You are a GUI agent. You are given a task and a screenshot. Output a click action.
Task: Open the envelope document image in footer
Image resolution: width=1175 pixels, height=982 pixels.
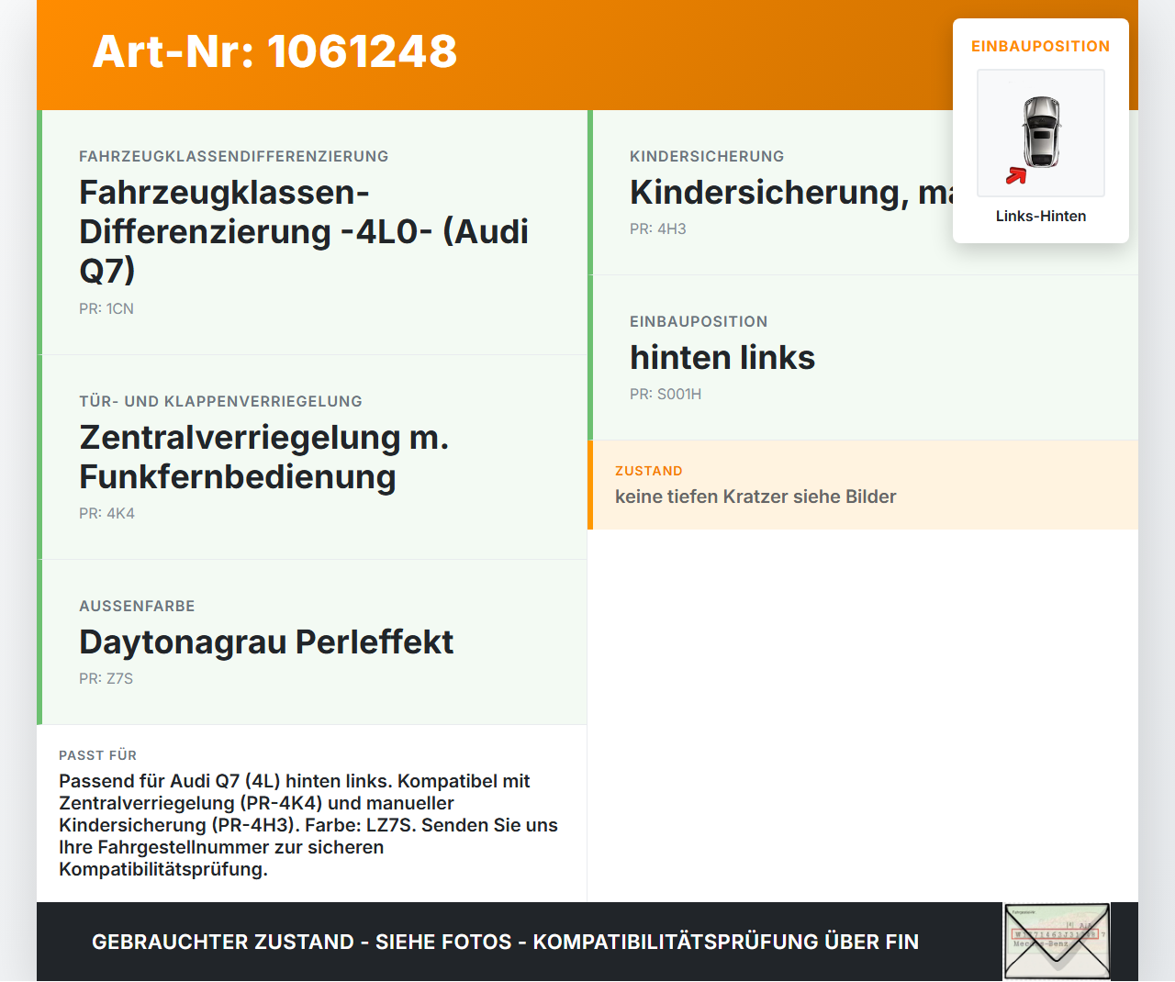[1057, 942]
